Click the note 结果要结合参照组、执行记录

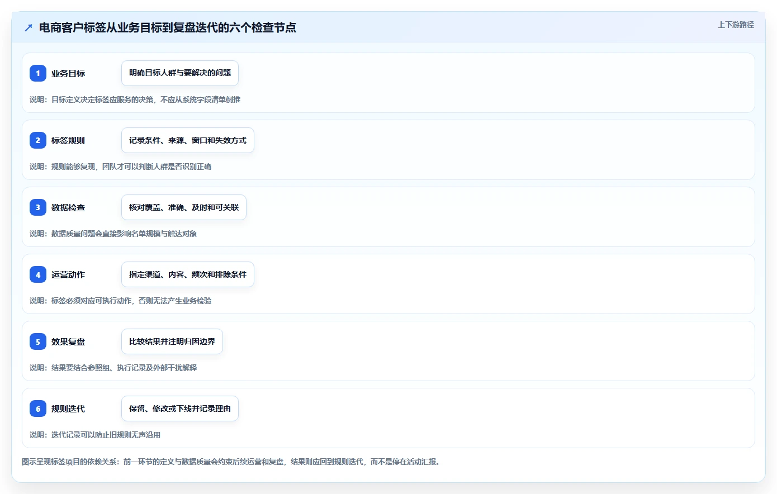pyautogui.click(x=113, y=368)
